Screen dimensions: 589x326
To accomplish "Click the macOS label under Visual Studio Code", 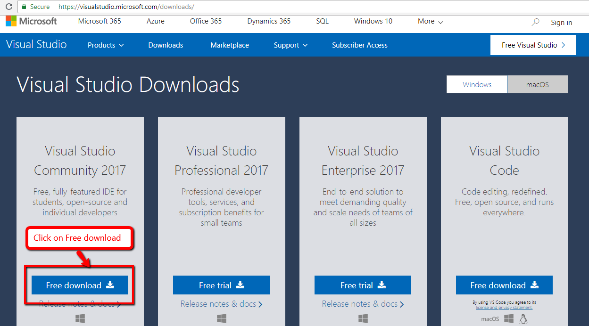I will [489, 318].
